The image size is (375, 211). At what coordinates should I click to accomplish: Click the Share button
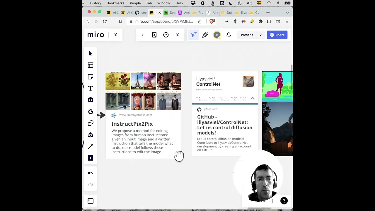[x=277, y=35]
